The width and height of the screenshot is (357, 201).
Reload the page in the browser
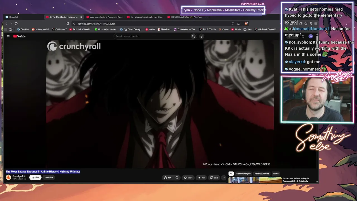coord(16,24)
